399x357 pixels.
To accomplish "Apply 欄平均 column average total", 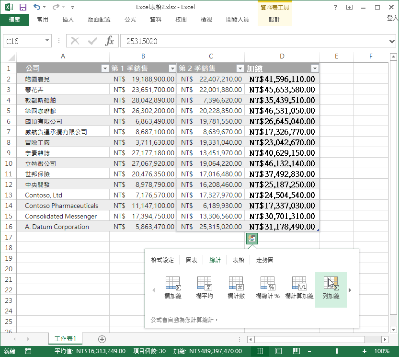I will [x=205, y=288].
